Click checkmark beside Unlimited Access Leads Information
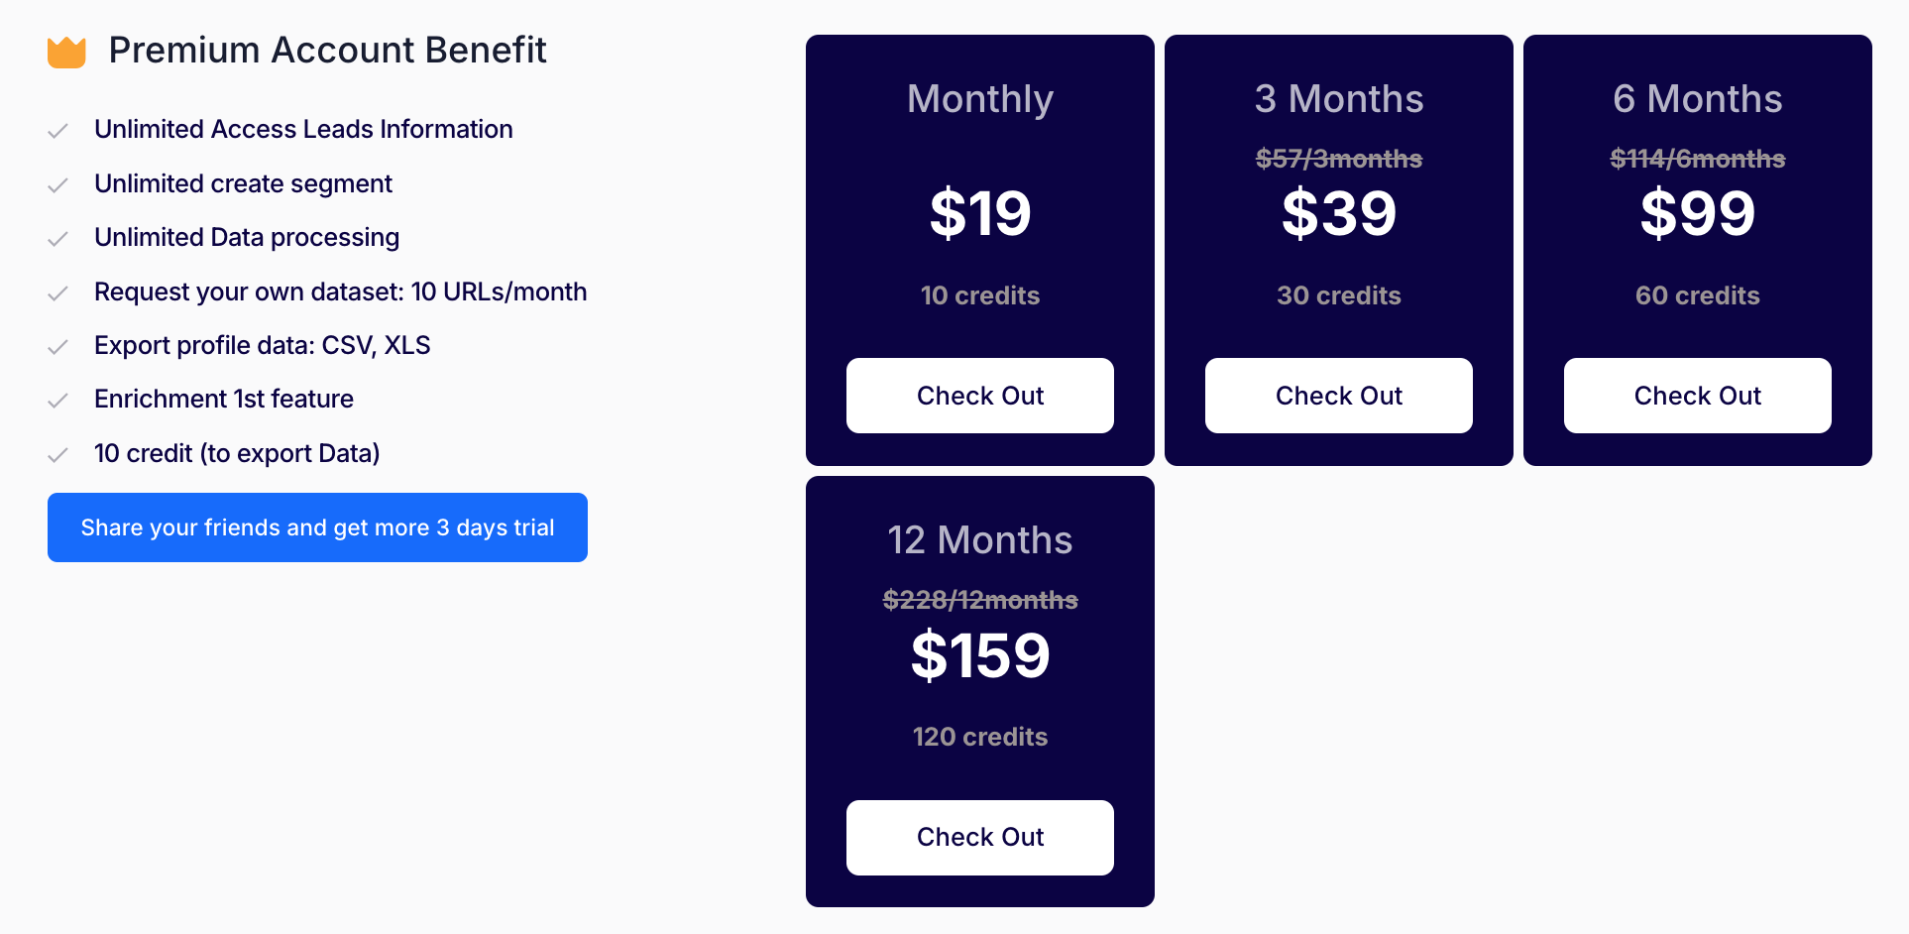 coord(58,131)
